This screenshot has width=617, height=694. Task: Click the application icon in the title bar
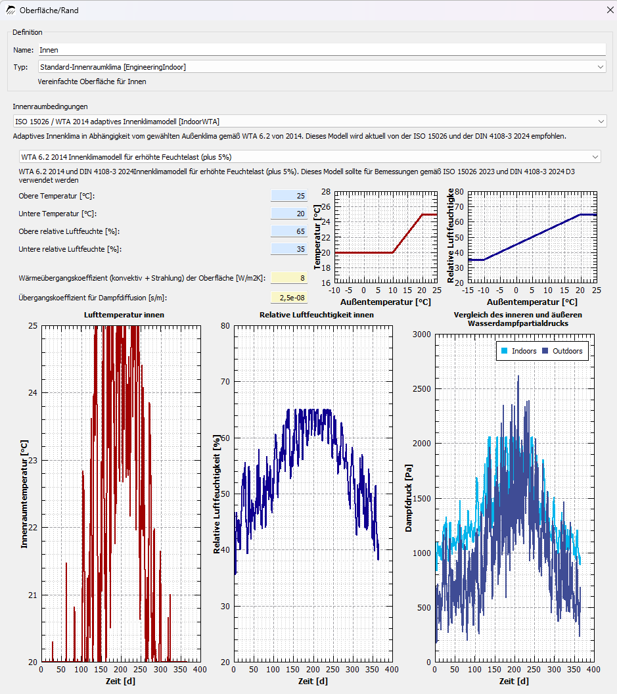[x=10, y=10]
